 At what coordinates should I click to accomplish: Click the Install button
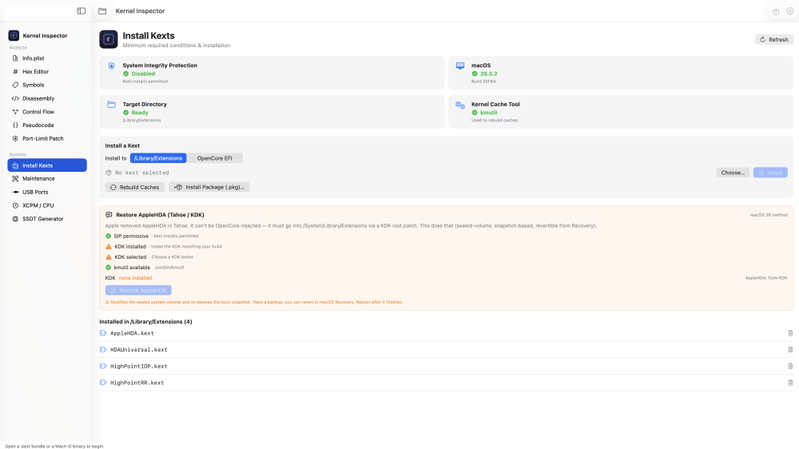tap(770, 173)
